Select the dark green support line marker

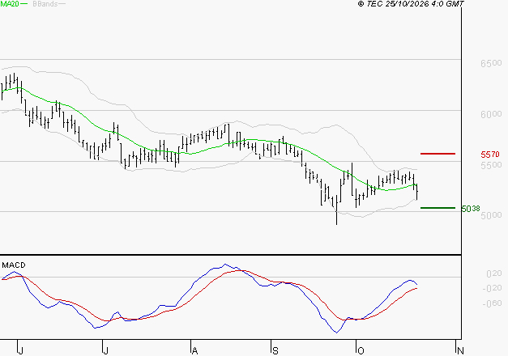click(x=438, y=208)
